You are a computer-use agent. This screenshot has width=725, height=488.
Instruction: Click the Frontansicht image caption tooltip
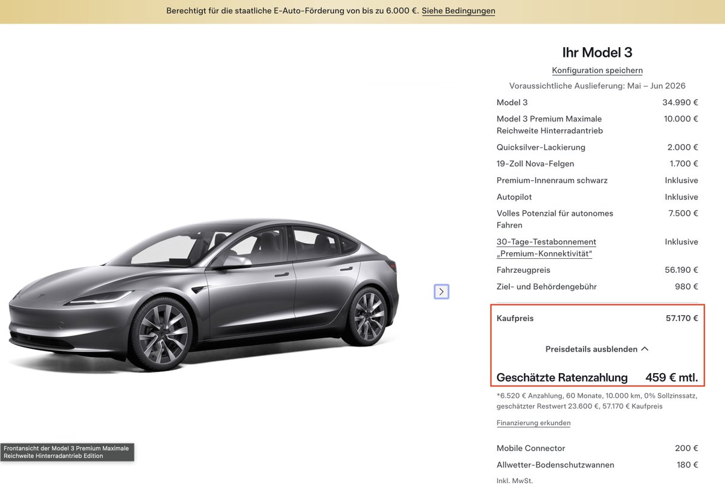(x=67, y=452)
